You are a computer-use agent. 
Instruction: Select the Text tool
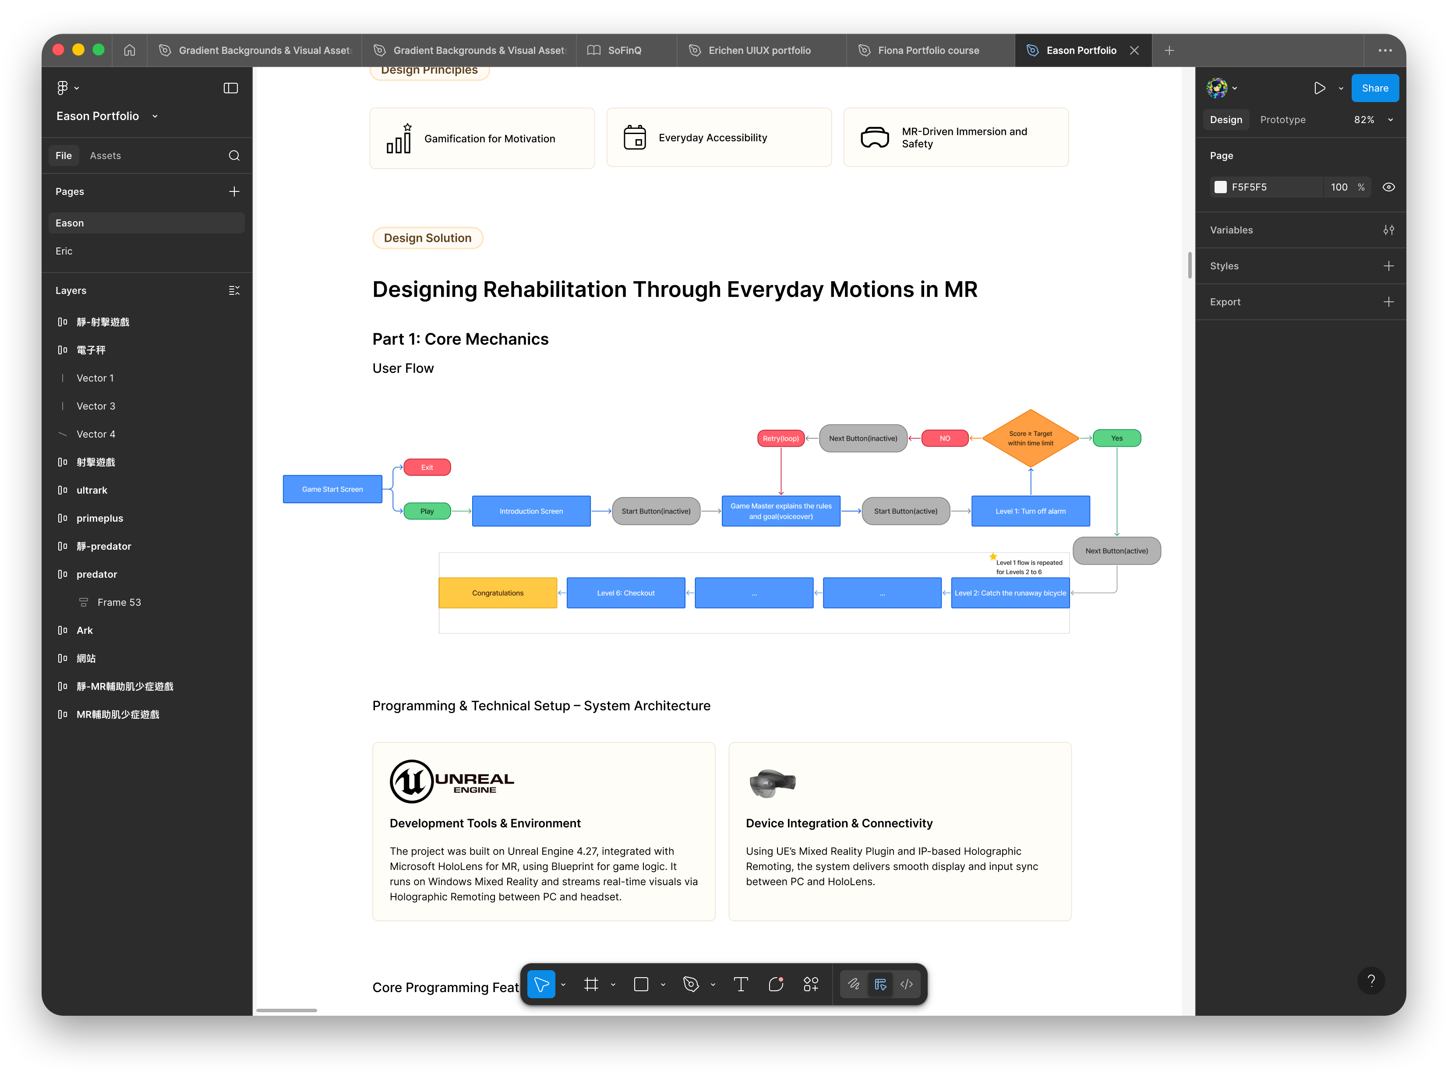[x=741, y=984]
